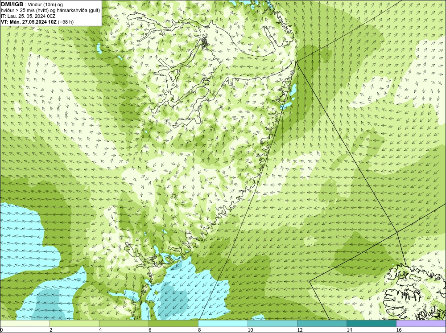Select the light cyan 8–10 m/s legend swatch
The image size is (446, 333).
click(223, 323)
